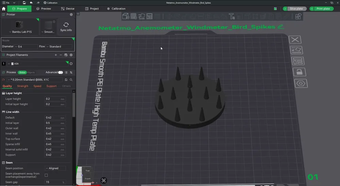Click Sync info button
The width and height of the screenshot is (340, 186).
point(66,27)
